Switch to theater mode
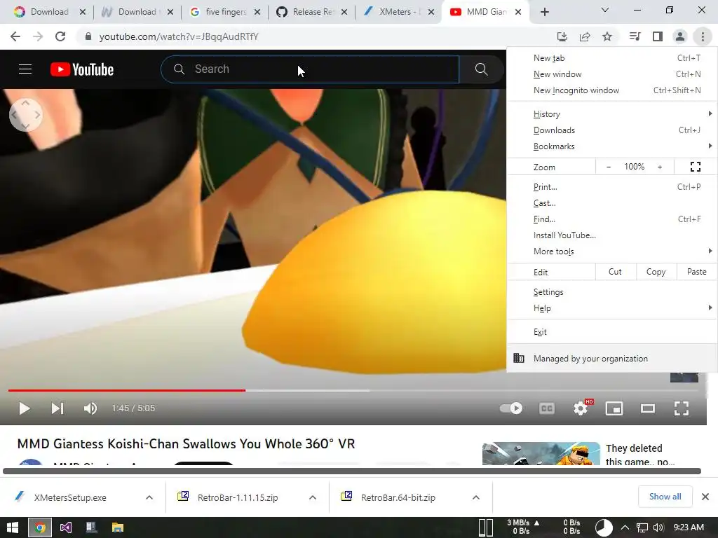Viewport: 718px width, 538px height. [647, 408]
